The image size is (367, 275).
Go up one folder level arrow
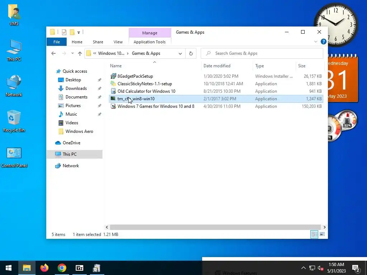tap(80, 53)
